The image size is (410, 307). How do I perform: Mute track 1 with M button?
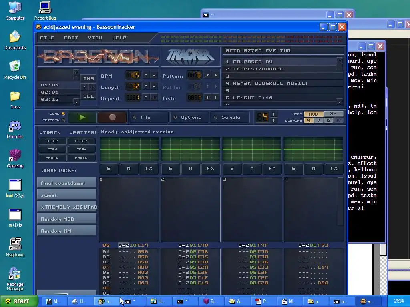129,169
